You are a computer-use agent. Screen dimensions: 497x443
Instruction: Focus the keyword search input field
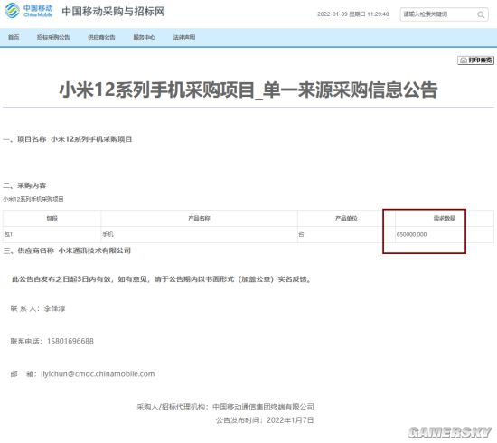coord(438,14)
